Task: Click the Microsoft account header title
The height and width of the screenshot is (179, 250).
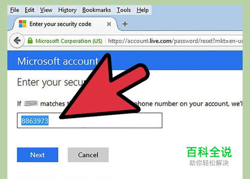Action: tap(58, 61)
